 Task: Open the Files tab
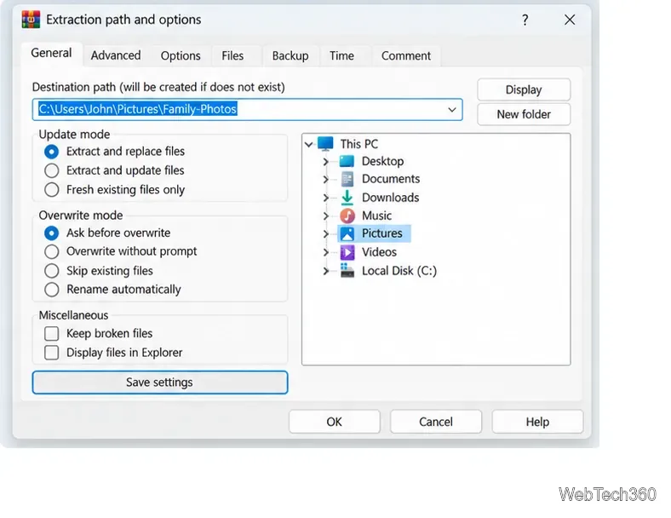(232, 55)
